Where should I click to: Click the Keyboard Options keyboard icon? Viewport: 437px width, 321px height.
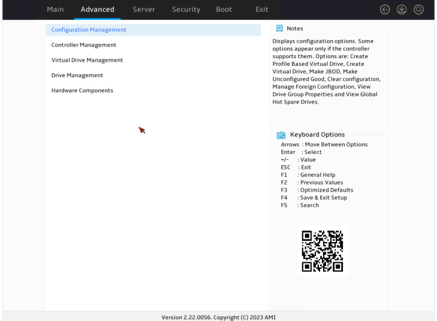pos(281,135)
